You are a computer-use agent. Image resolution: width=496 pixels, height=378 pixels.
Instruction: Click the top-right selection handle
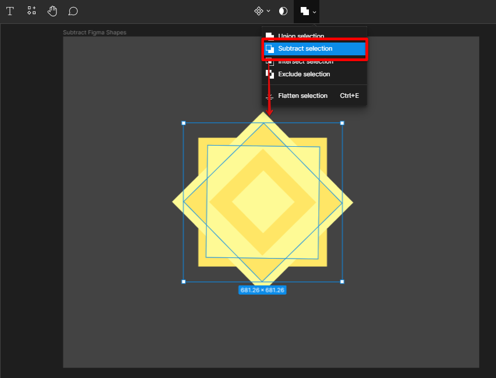click(342, 123)
